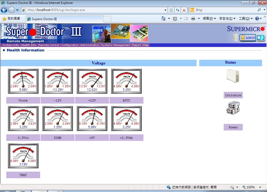Click the Stop loading red X icon

tap(184, 10)
